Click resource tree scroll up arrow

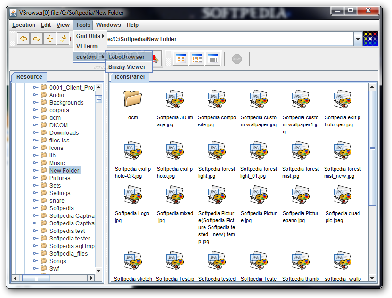click(98, 87)
